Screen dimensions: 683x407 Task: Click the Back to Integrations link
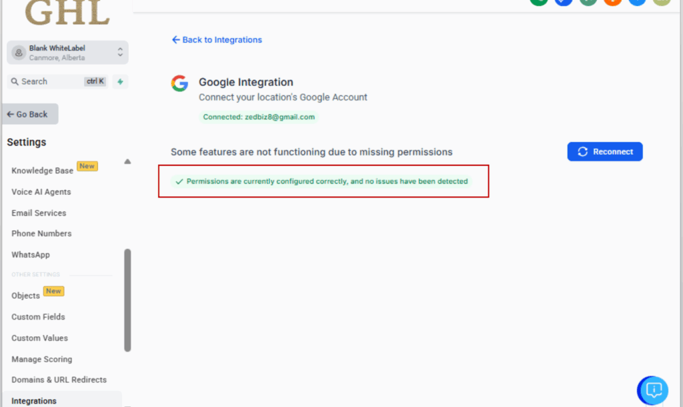click(217, 40)
